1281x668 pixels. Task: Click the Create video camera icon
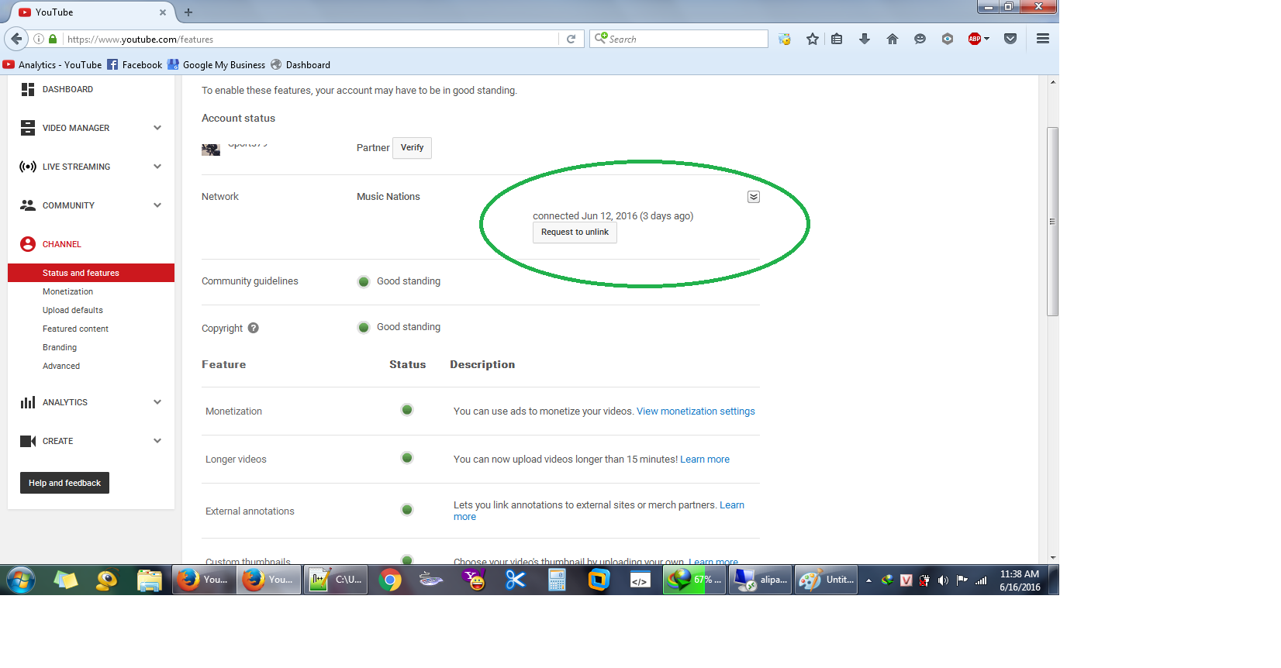pyautogui.click(x=28, y=441)
